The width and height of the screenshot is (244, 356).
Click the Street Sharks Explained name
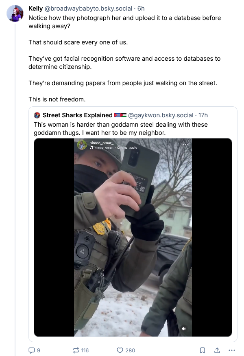77,115
